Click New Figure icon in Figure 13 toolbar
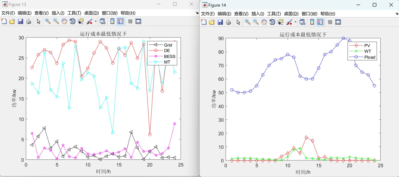 point(4,21)
